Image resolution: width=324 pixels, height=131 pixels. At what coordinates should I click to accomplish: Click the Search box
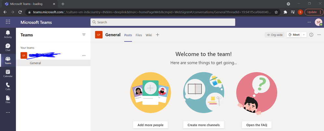point(163,22)
